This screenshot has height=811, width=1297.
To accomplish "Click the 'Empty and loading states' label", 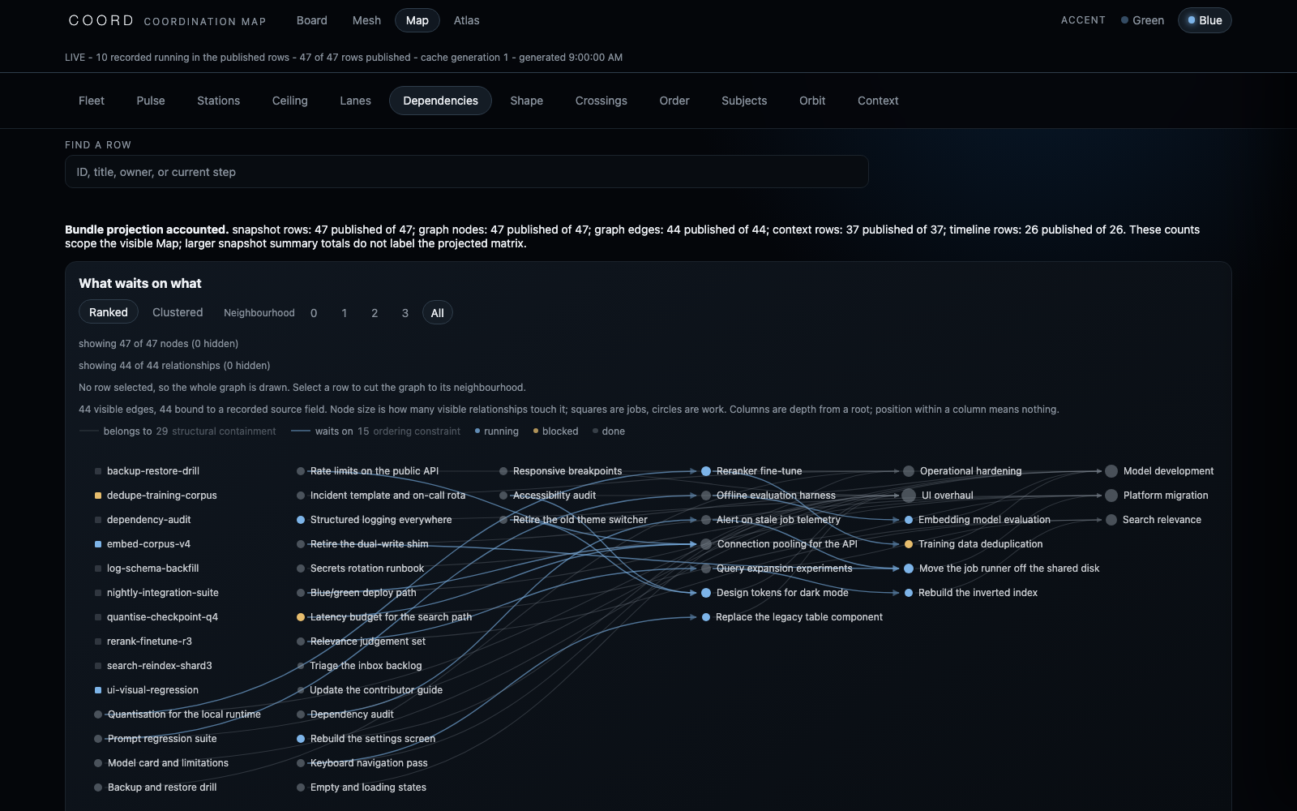I will 368,787.
